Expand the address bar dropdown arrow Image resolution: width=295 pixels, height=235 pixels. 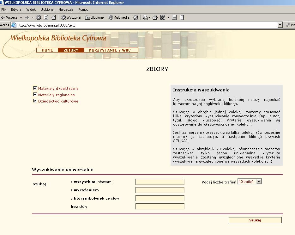tap(280, 25)
